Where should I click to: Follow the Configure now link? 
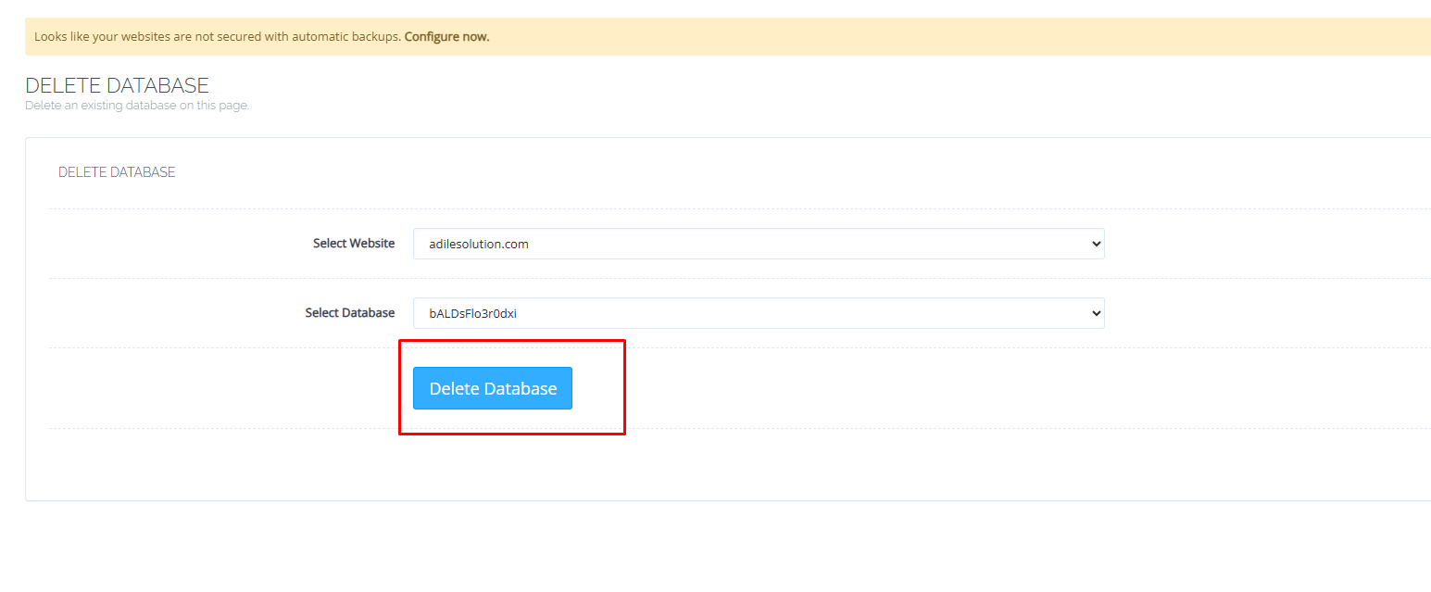pyautogui.click(x=446, y=37)
